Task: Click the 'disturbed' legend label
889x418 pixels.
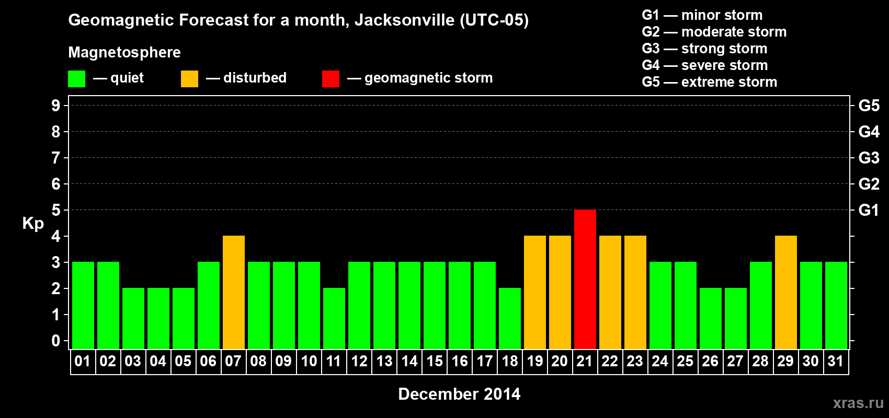Action: click(255, 78)
